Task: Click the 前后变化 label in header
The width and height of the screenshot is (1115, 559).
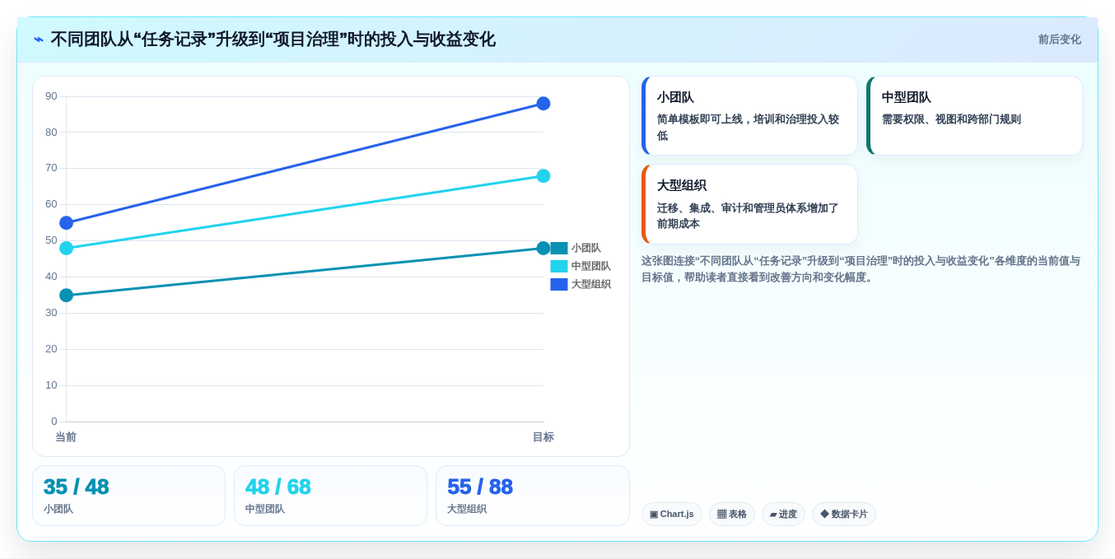Action: pos(1059,40)
